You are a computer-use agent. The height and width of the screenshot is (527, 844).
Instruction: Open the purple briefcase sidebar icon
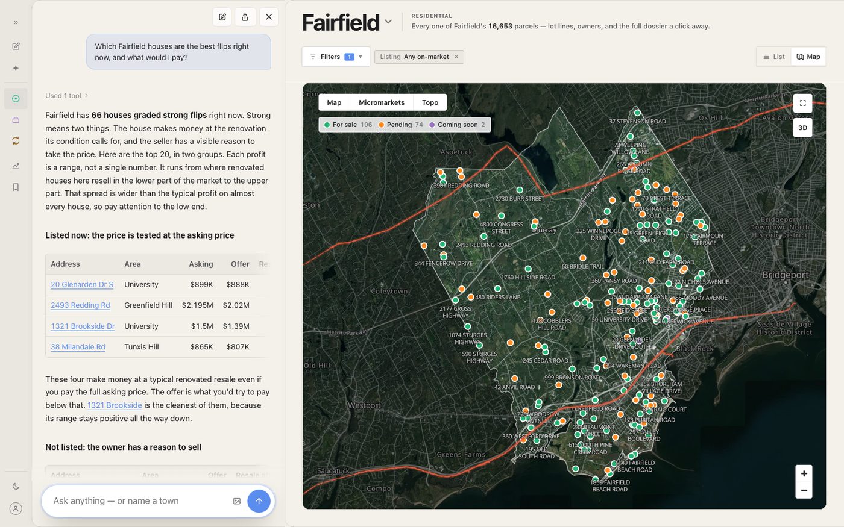16,120
